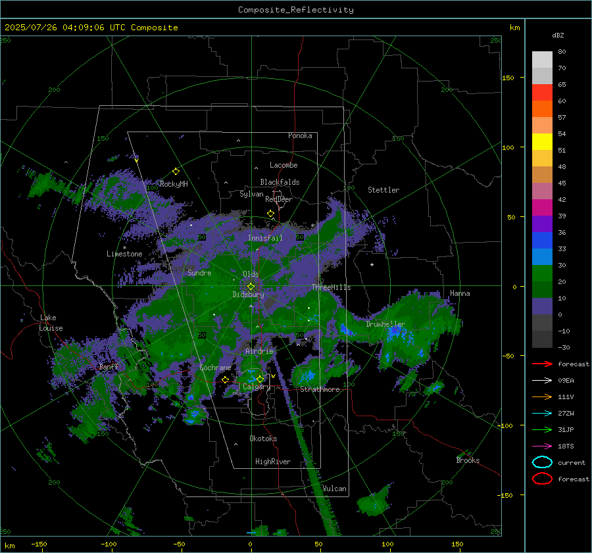Click the red swatch between 65 and 60 dBZ

point(542,93)
